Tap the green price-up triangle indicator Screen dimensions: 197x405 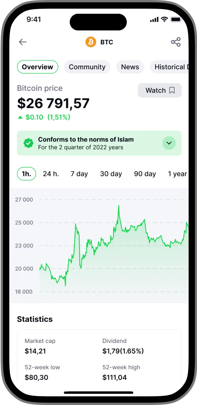click(20, 118)
